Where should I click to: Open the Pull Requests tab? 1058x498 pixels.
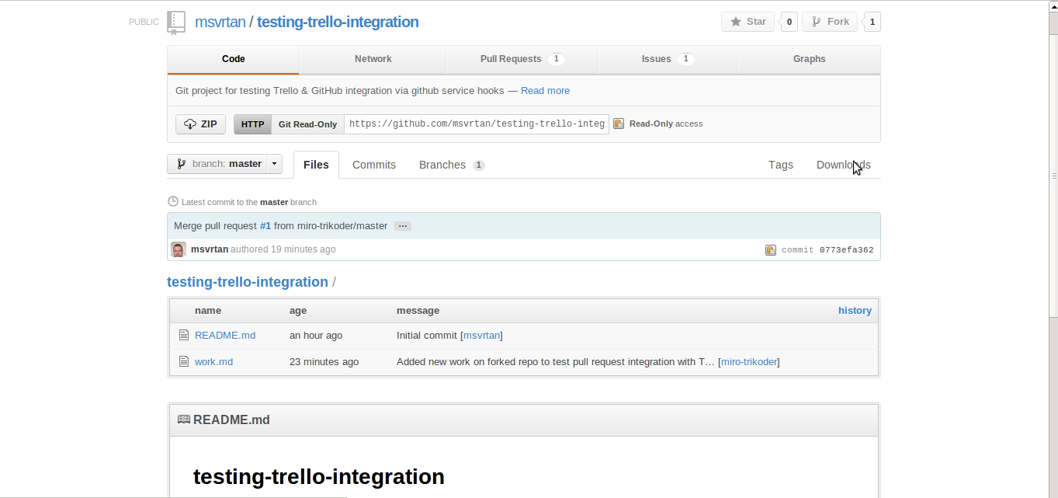[522, 59]
